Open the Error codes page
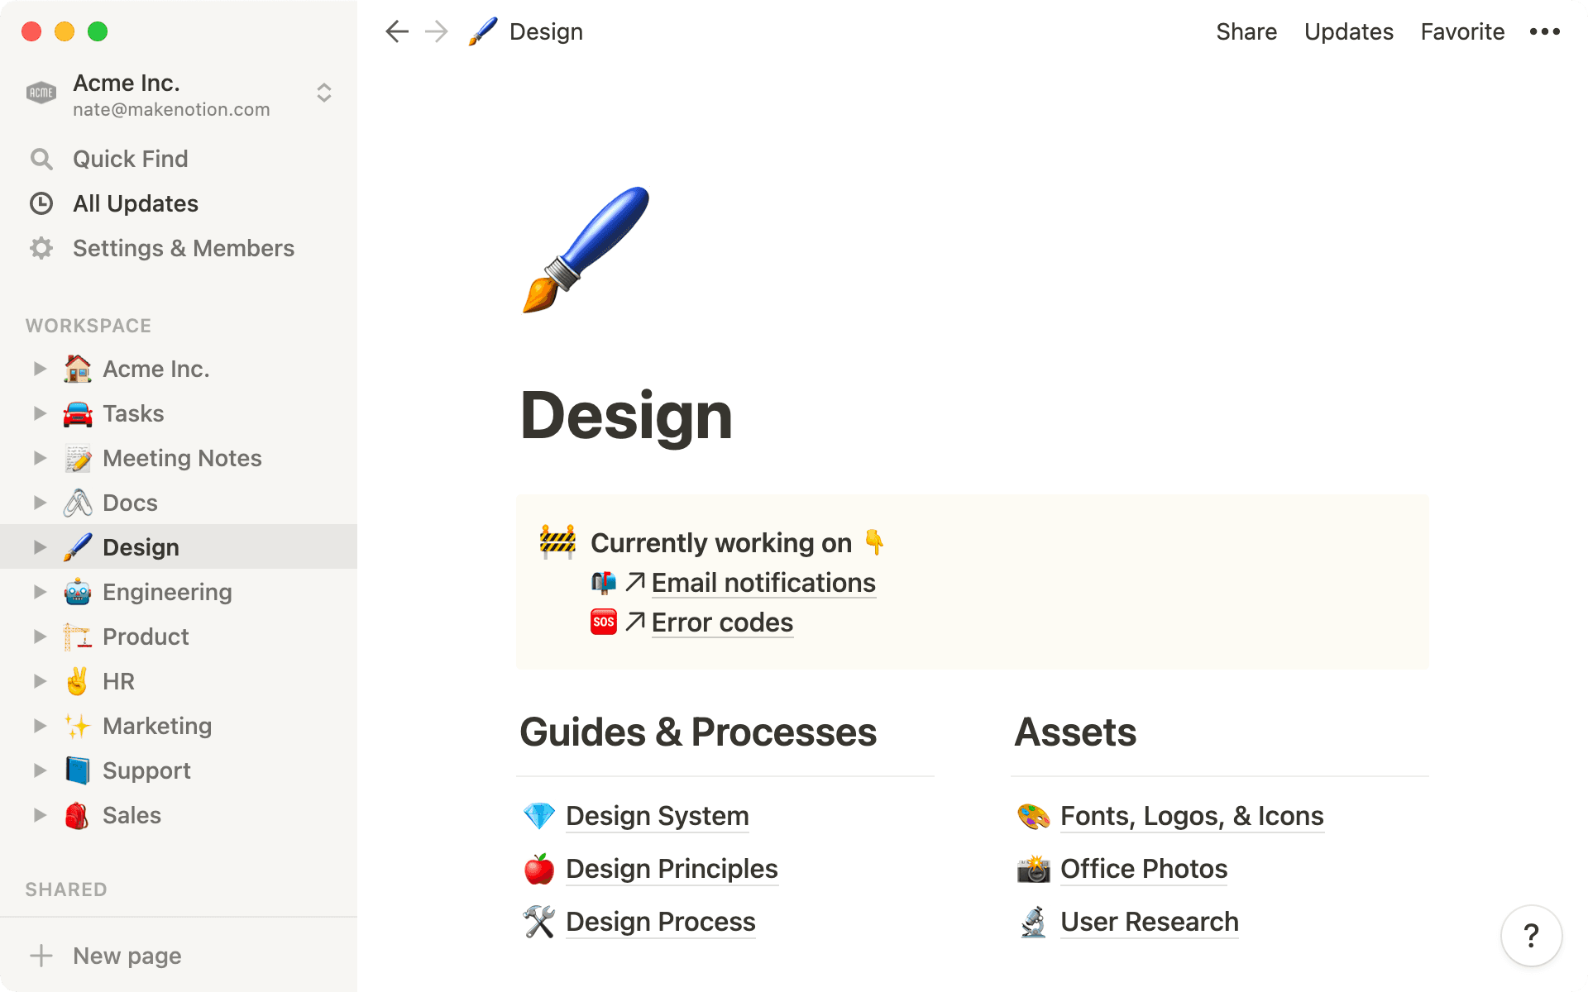The image size is (1588, 992). click(x=721, y=622)
